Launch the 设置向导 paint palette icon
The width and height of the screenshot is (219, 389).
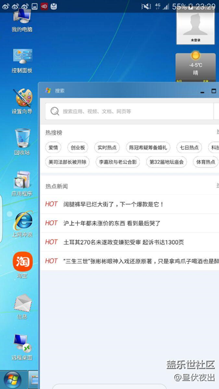click(22, 102)
